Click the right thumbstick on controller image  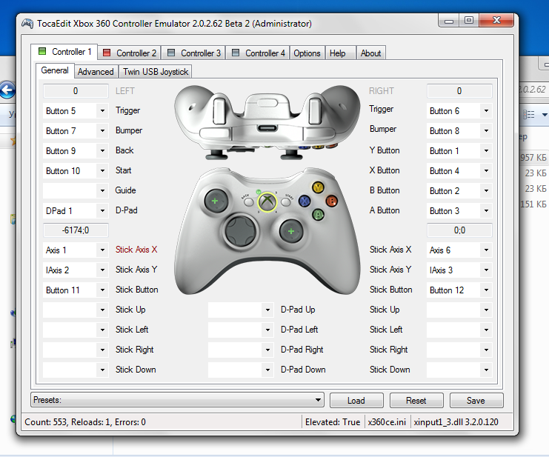pyautogui.click(x=291, y=231)
